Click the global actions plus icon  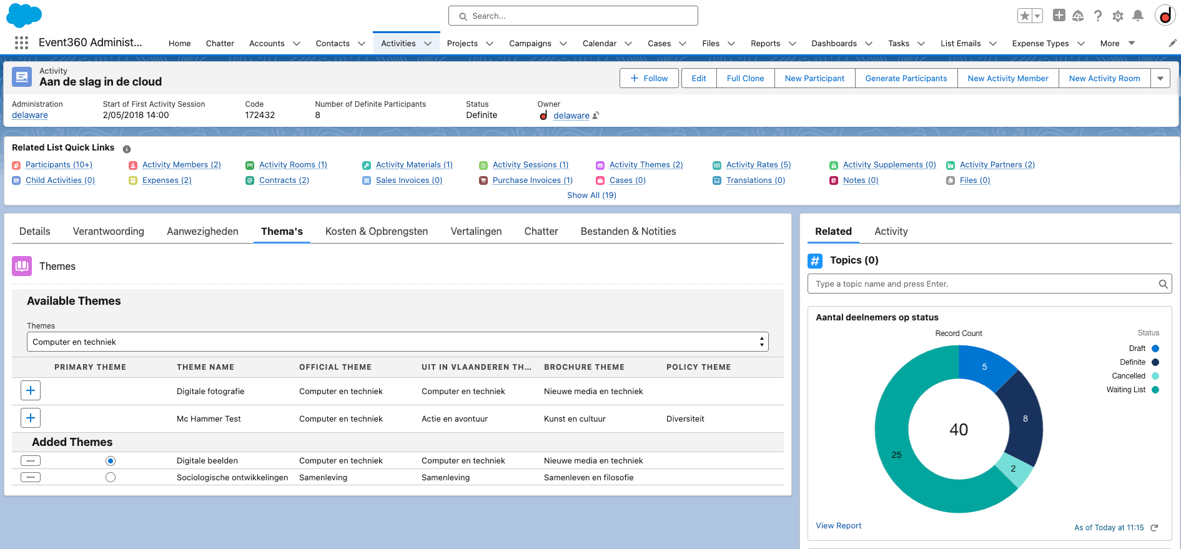[1059, 16]
